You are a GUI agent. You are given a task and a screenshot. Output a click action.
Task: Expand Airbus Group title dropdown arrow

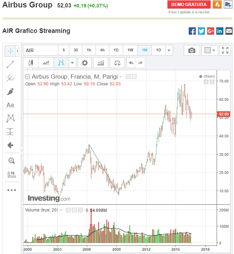pos(121,77)
